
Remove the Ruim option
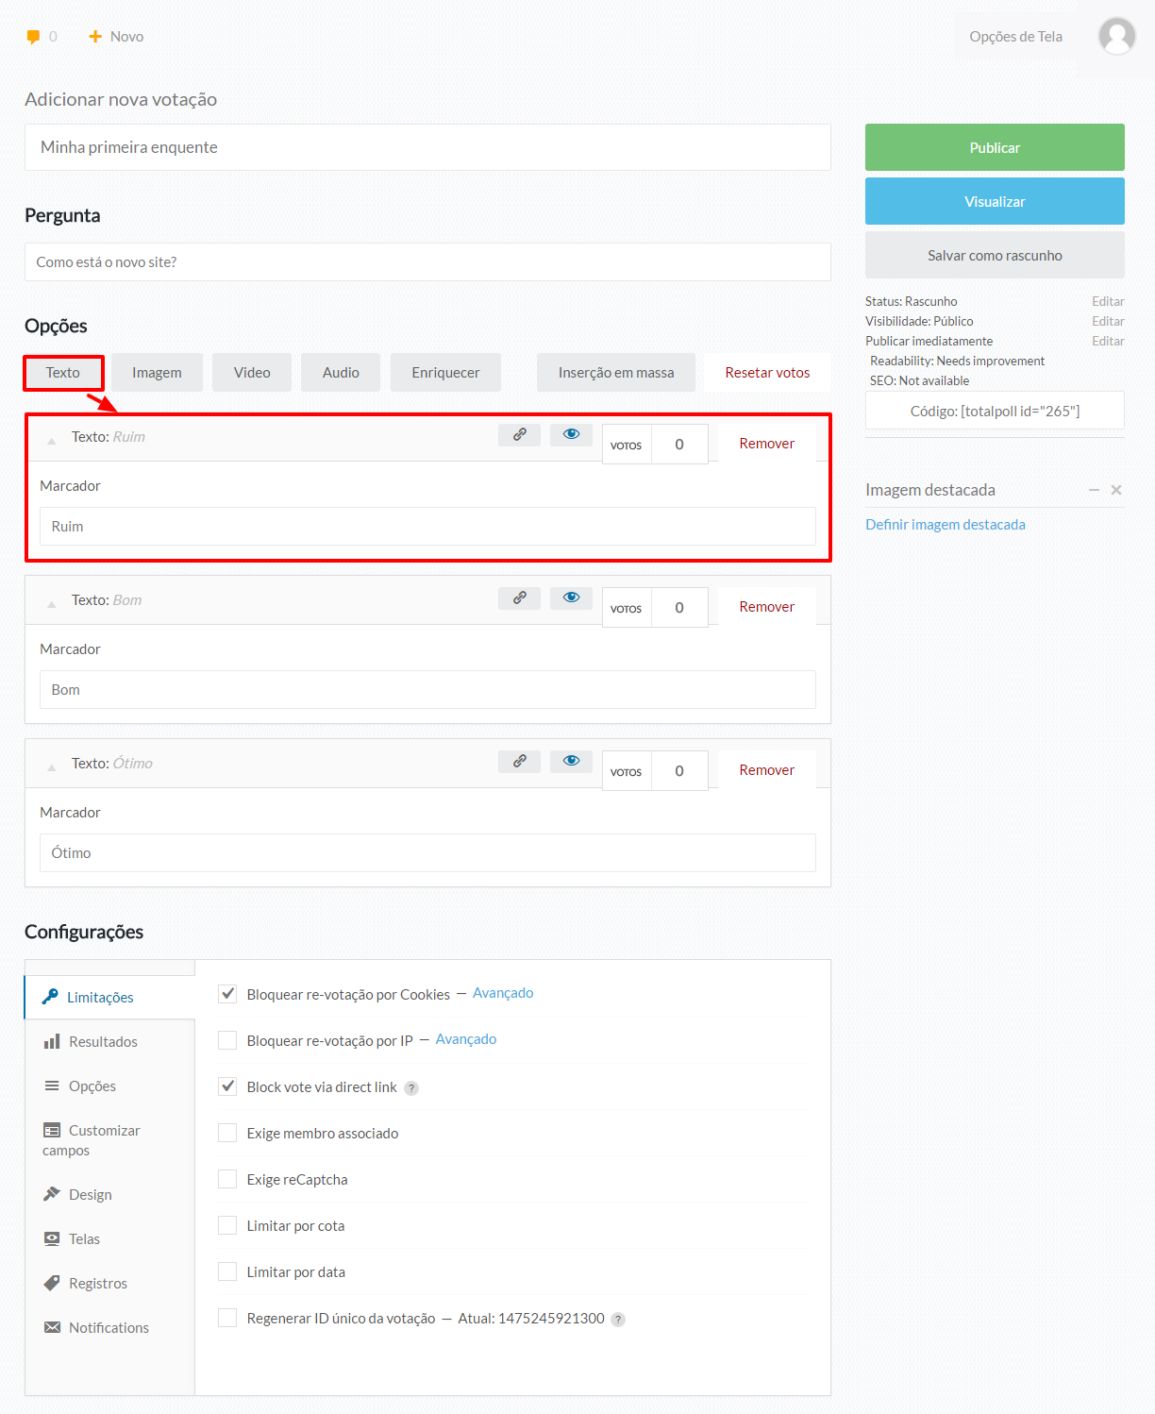pos(766,444)
